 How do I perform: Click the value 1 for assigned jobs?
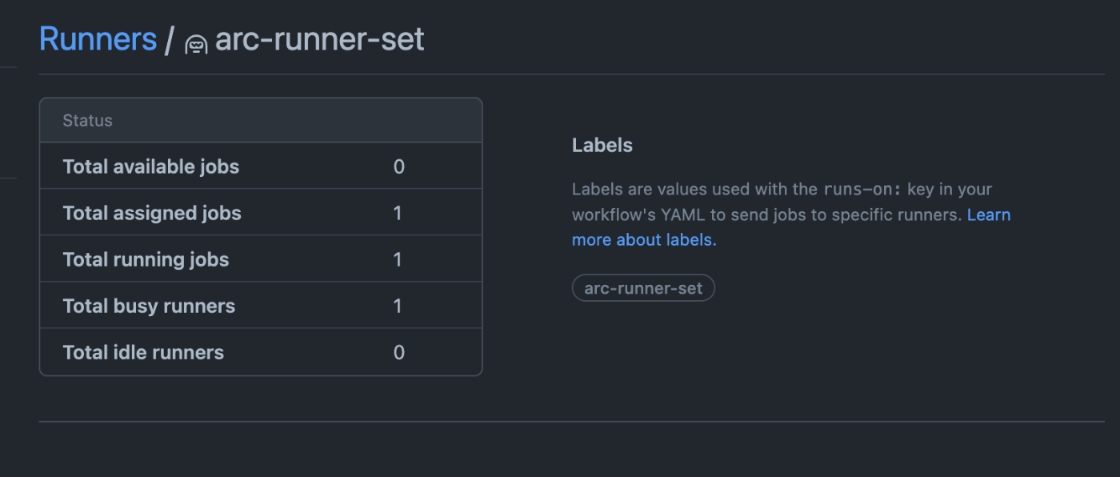398,213
